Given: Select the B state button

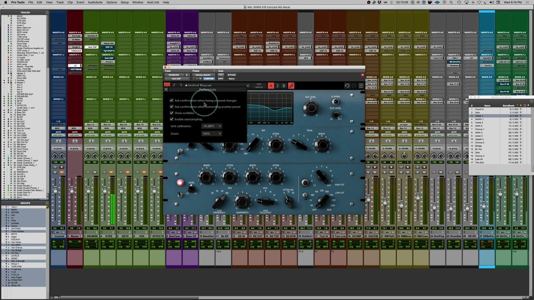Looking at the screenshot, I should coord(284,86).
